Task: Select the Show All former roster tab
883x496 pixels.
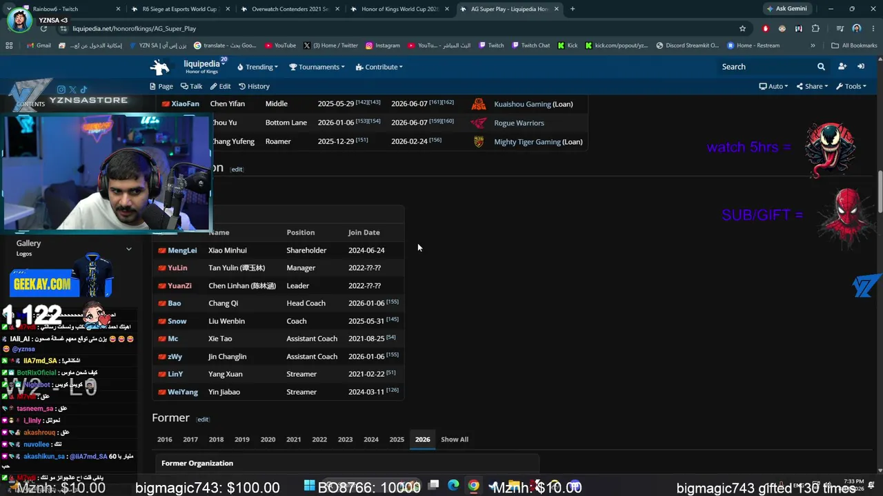Action: [455, 440]
